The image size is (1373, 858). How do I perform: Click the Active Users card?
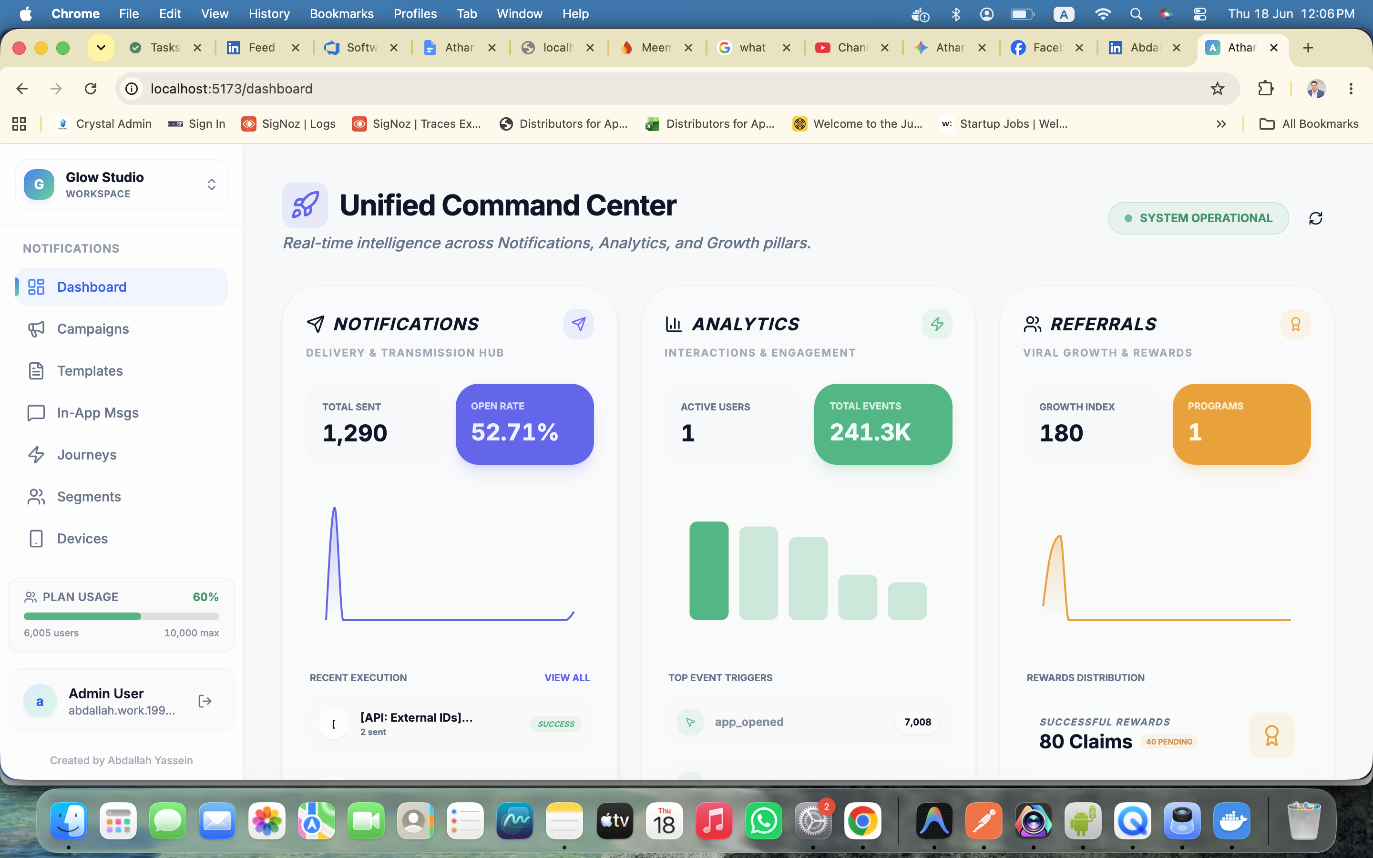click(x=734, y=424)
